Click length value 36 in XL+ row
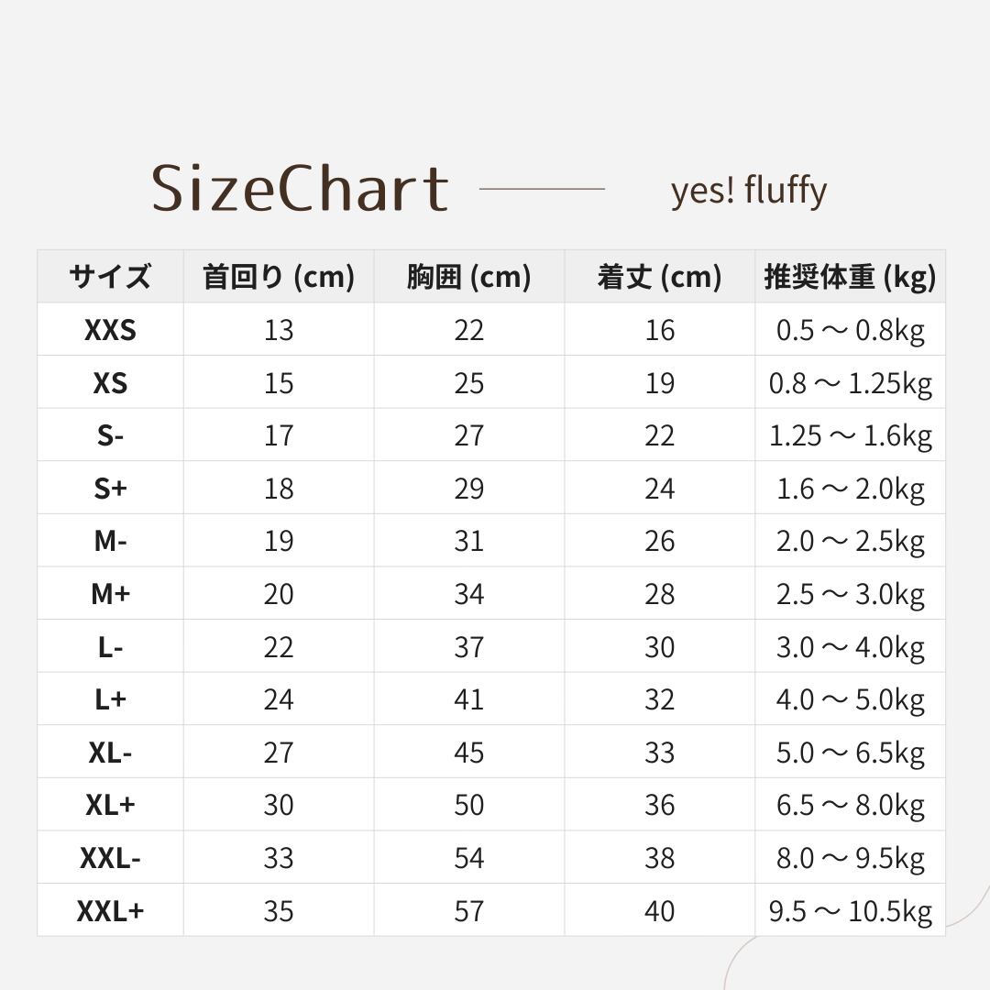 (x=659, y=805)
